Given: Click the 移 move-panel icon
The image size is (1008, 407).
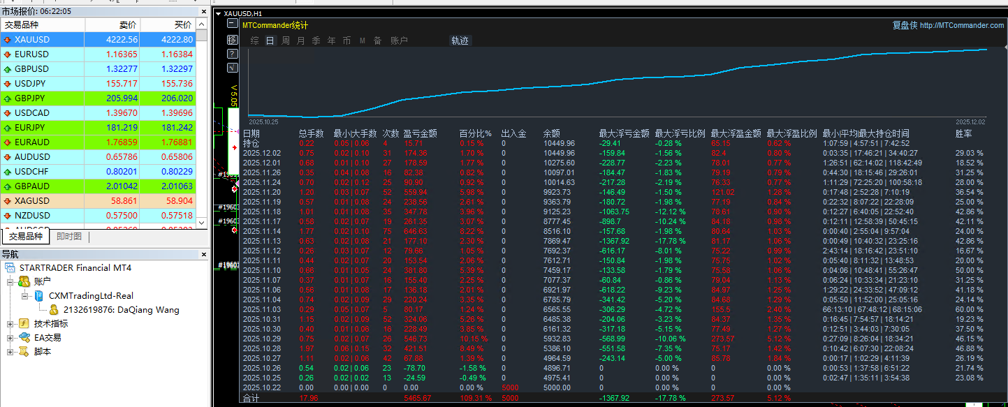Looking at the screenshot, I should (233, 40).
